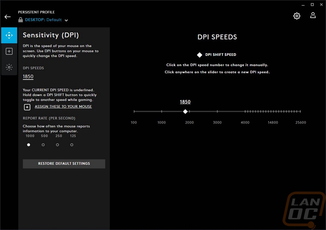Click Assign These To Your Mouse link
The width and height of the screenshot is (326, 230).
[63, 107]
